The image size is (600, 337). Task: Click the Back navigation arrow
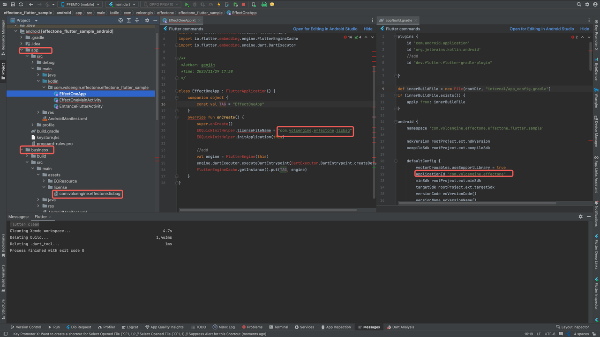click(x=31, y=4)
